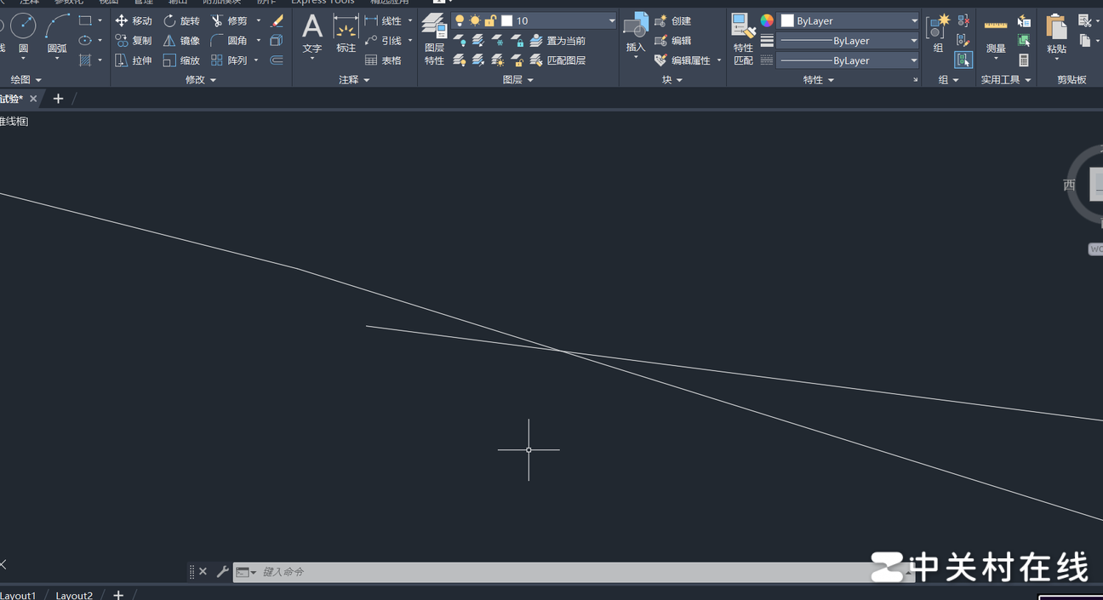This screenshot has height=600, width=1103.
Task: Click the 圆弧 (Arc) drawing tool
Action: click(57, 32)
